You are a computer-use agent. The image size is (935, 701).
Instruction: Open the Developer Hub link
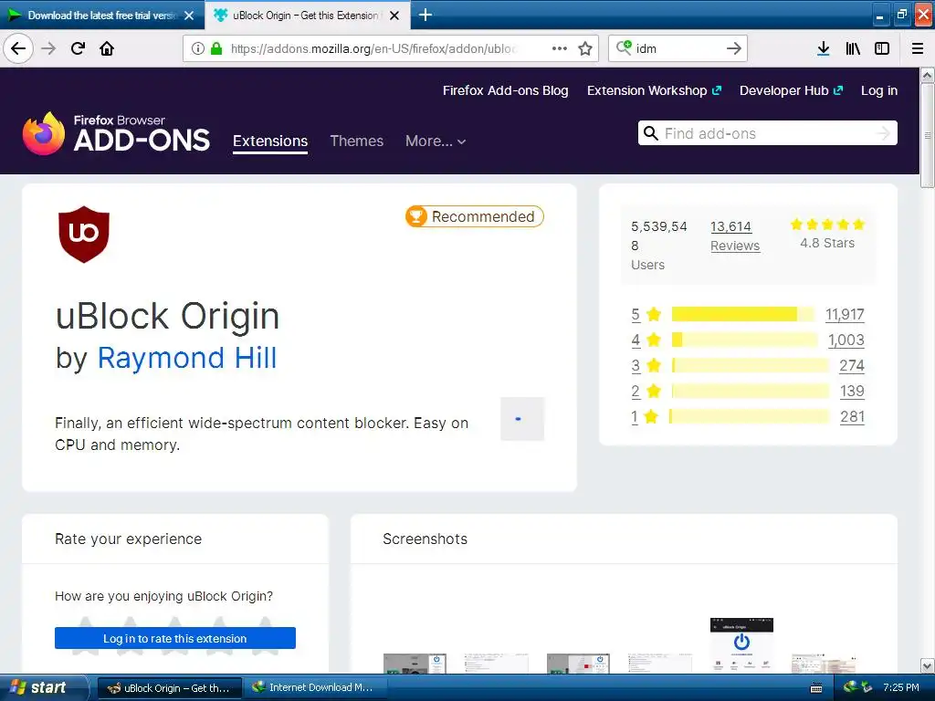point(791,90)
